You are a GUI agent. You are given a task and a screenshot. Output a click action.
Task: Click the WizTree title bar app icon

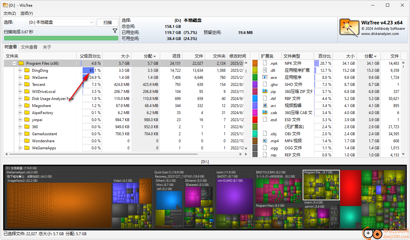6,5
